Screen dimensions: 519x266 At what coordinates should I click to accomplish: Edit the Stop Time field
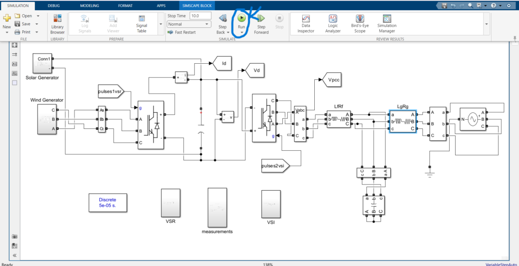200,16
